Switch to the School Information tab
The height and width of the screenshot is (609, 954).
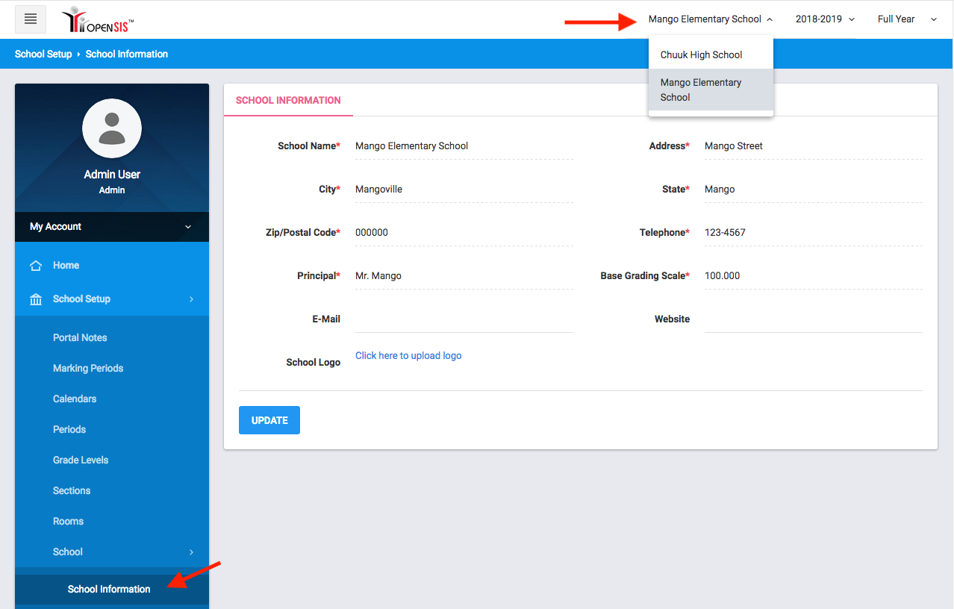click(x=288, y=101)
